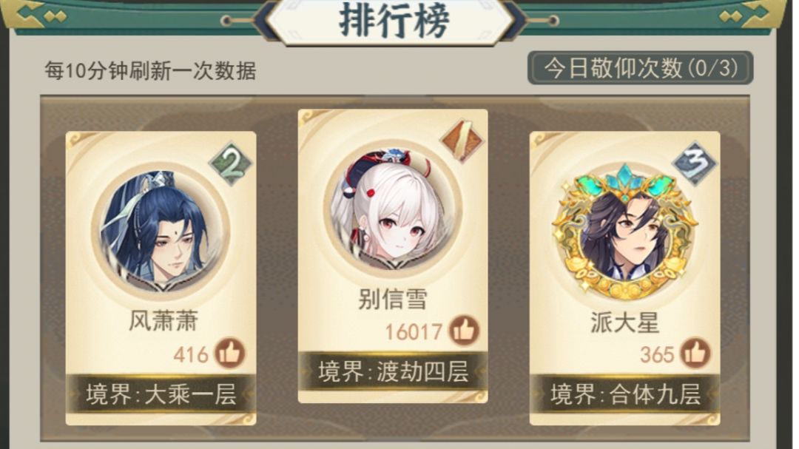Click the like count 16017
Screen dimensions: 799x449
[414, 332]
